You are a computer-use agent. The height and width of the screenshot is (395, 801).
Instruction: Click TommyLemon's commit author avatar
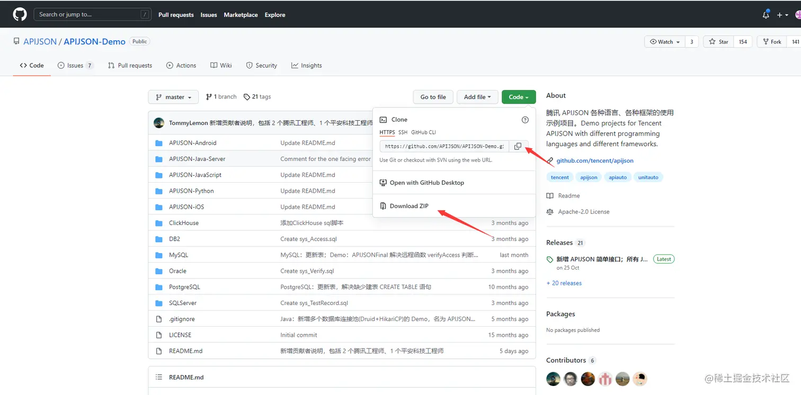[159, 123]
